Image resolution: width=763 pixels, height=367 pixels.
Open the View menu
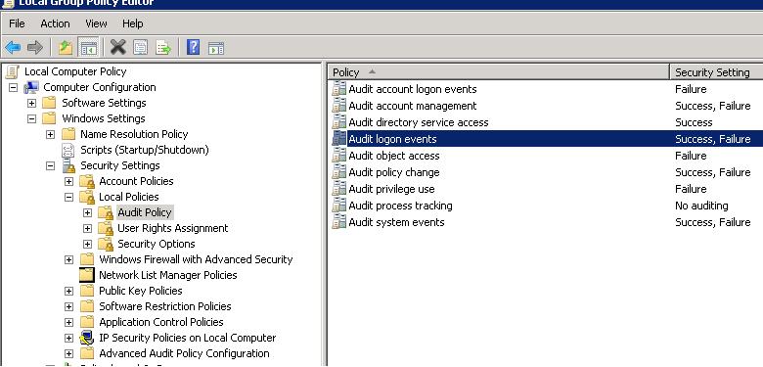[96, 23]
